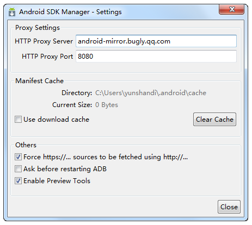
Task: Click the Others group heading
Action: 26,145
